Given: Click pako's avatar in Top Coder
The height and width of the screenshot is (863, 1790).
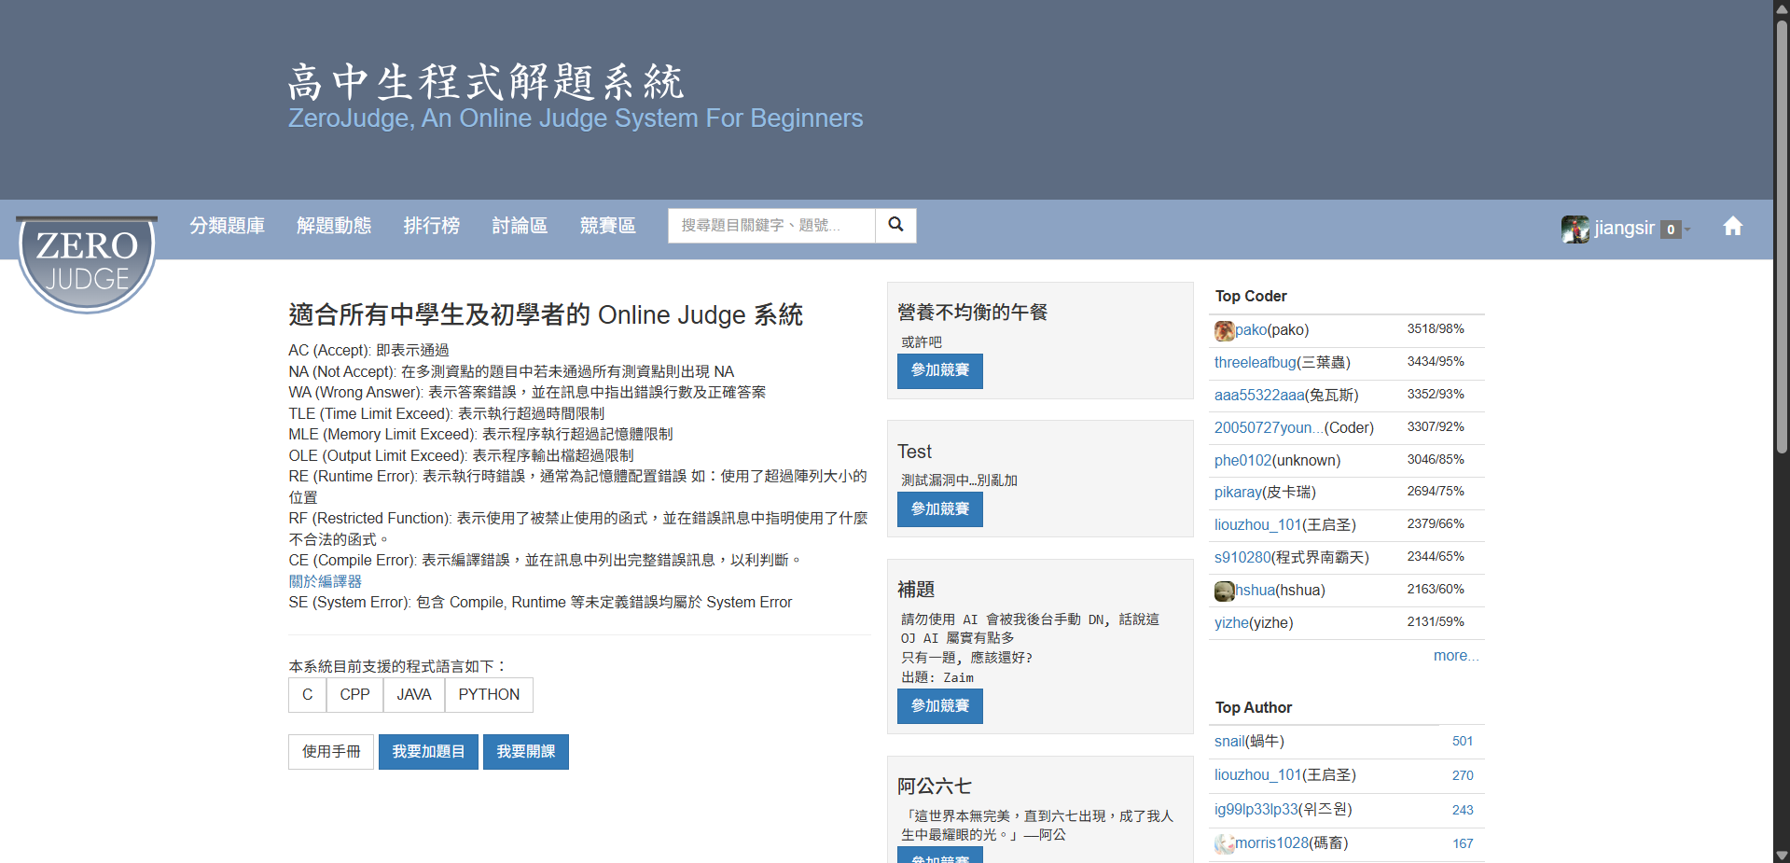Looking at the screenshot, I should [x=1224, y=330].
